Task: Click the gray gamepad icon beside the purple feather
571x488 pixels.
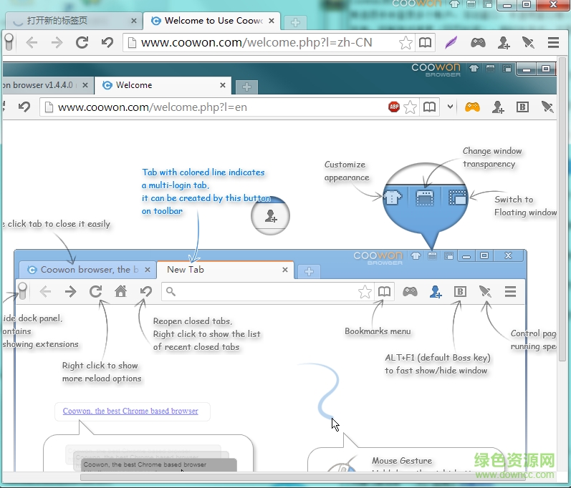Action: tap(478, 42)
